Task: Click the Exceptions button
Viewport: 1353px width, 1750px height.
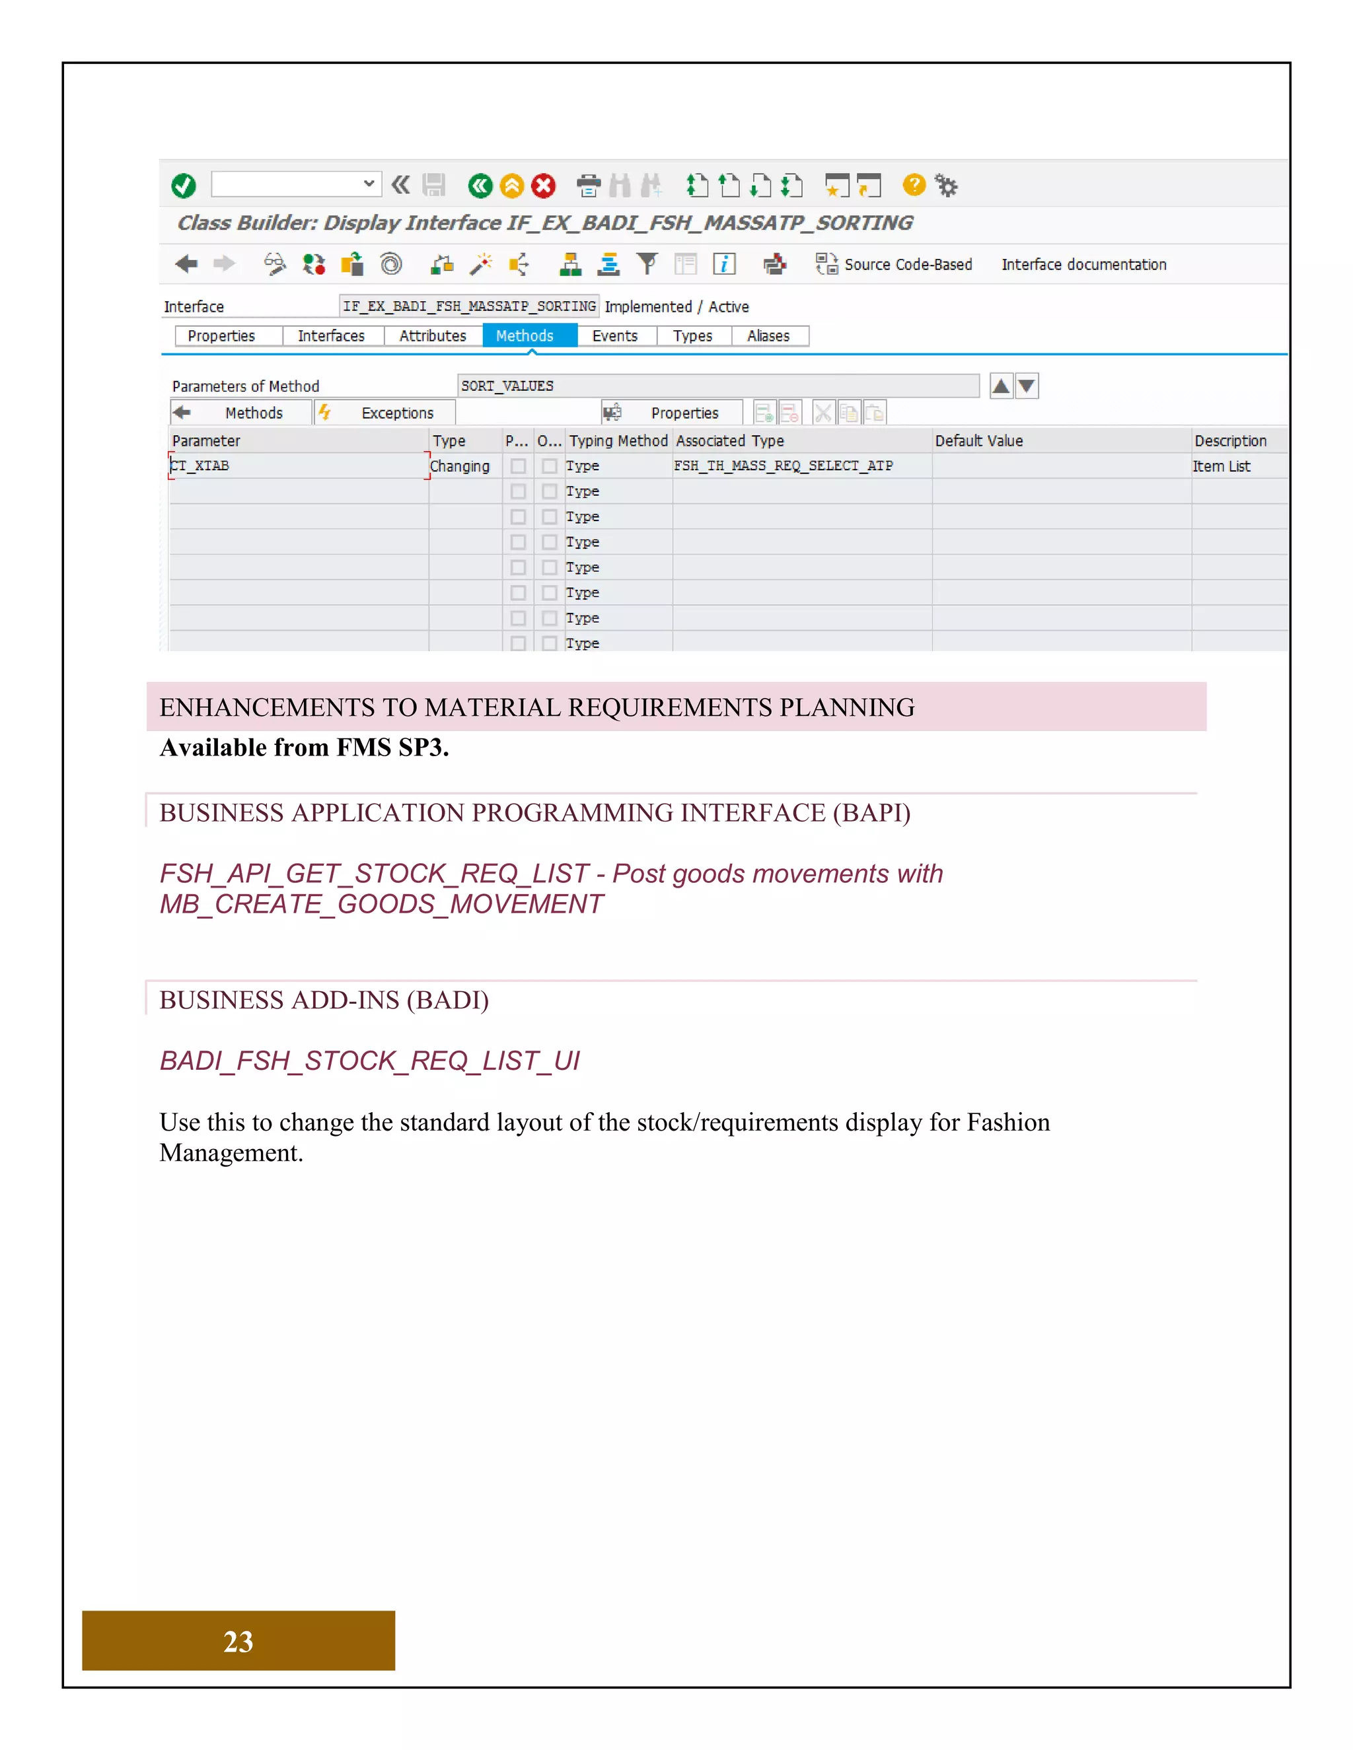Action: [384, 413]
